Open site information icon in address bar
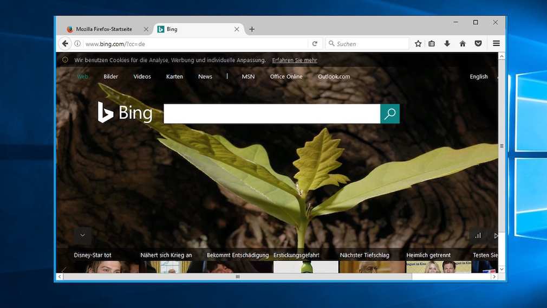 pos(77,43)
